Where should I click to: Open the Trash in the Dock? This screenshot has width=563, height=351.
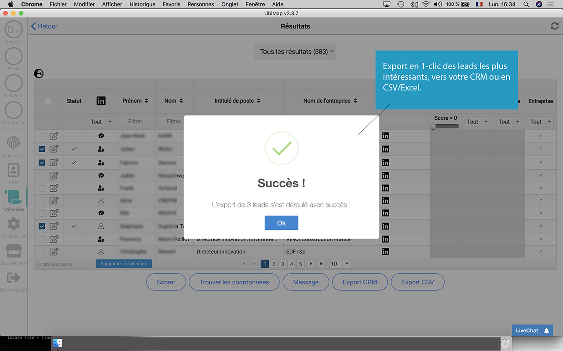506,343
